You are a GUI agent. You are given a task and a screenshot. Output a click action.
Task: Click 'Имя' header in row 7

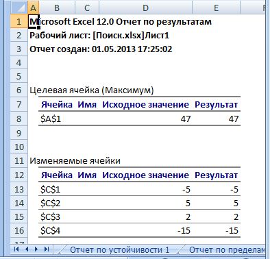point(87,105)
